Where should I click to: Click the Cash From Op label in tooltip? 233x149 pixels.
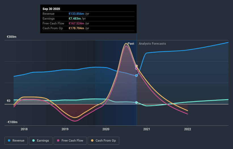(53, 28)
